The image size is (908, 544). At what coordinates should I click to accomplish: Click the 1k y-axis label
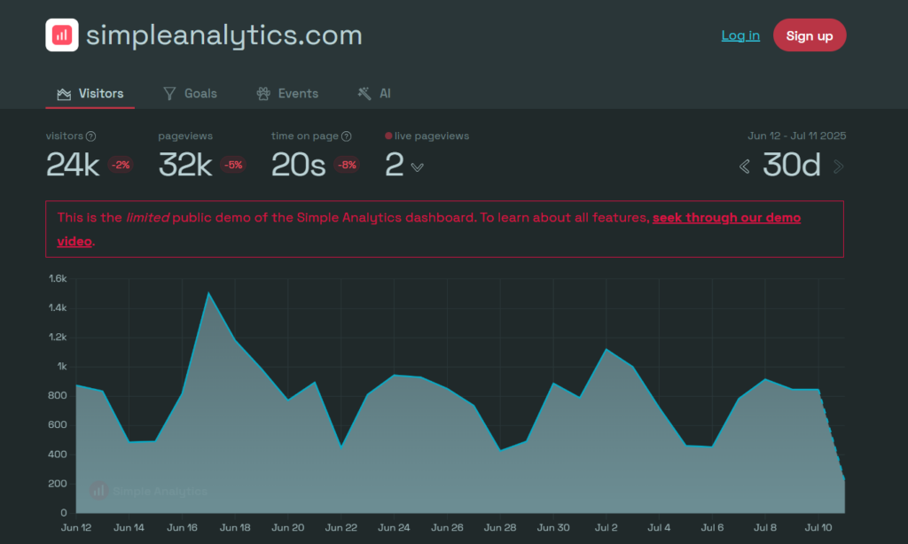pyautogui.click(x=62, y=366)
